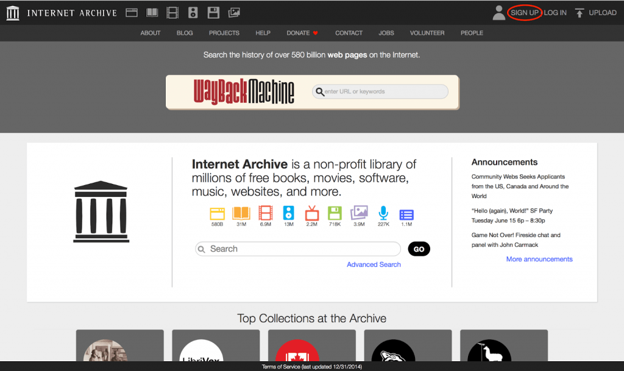The width and height of the screenshot is (624, 371).
Task: Open the Images icon in top navigation
Action: pyautogui.click(x=234, y=13)
